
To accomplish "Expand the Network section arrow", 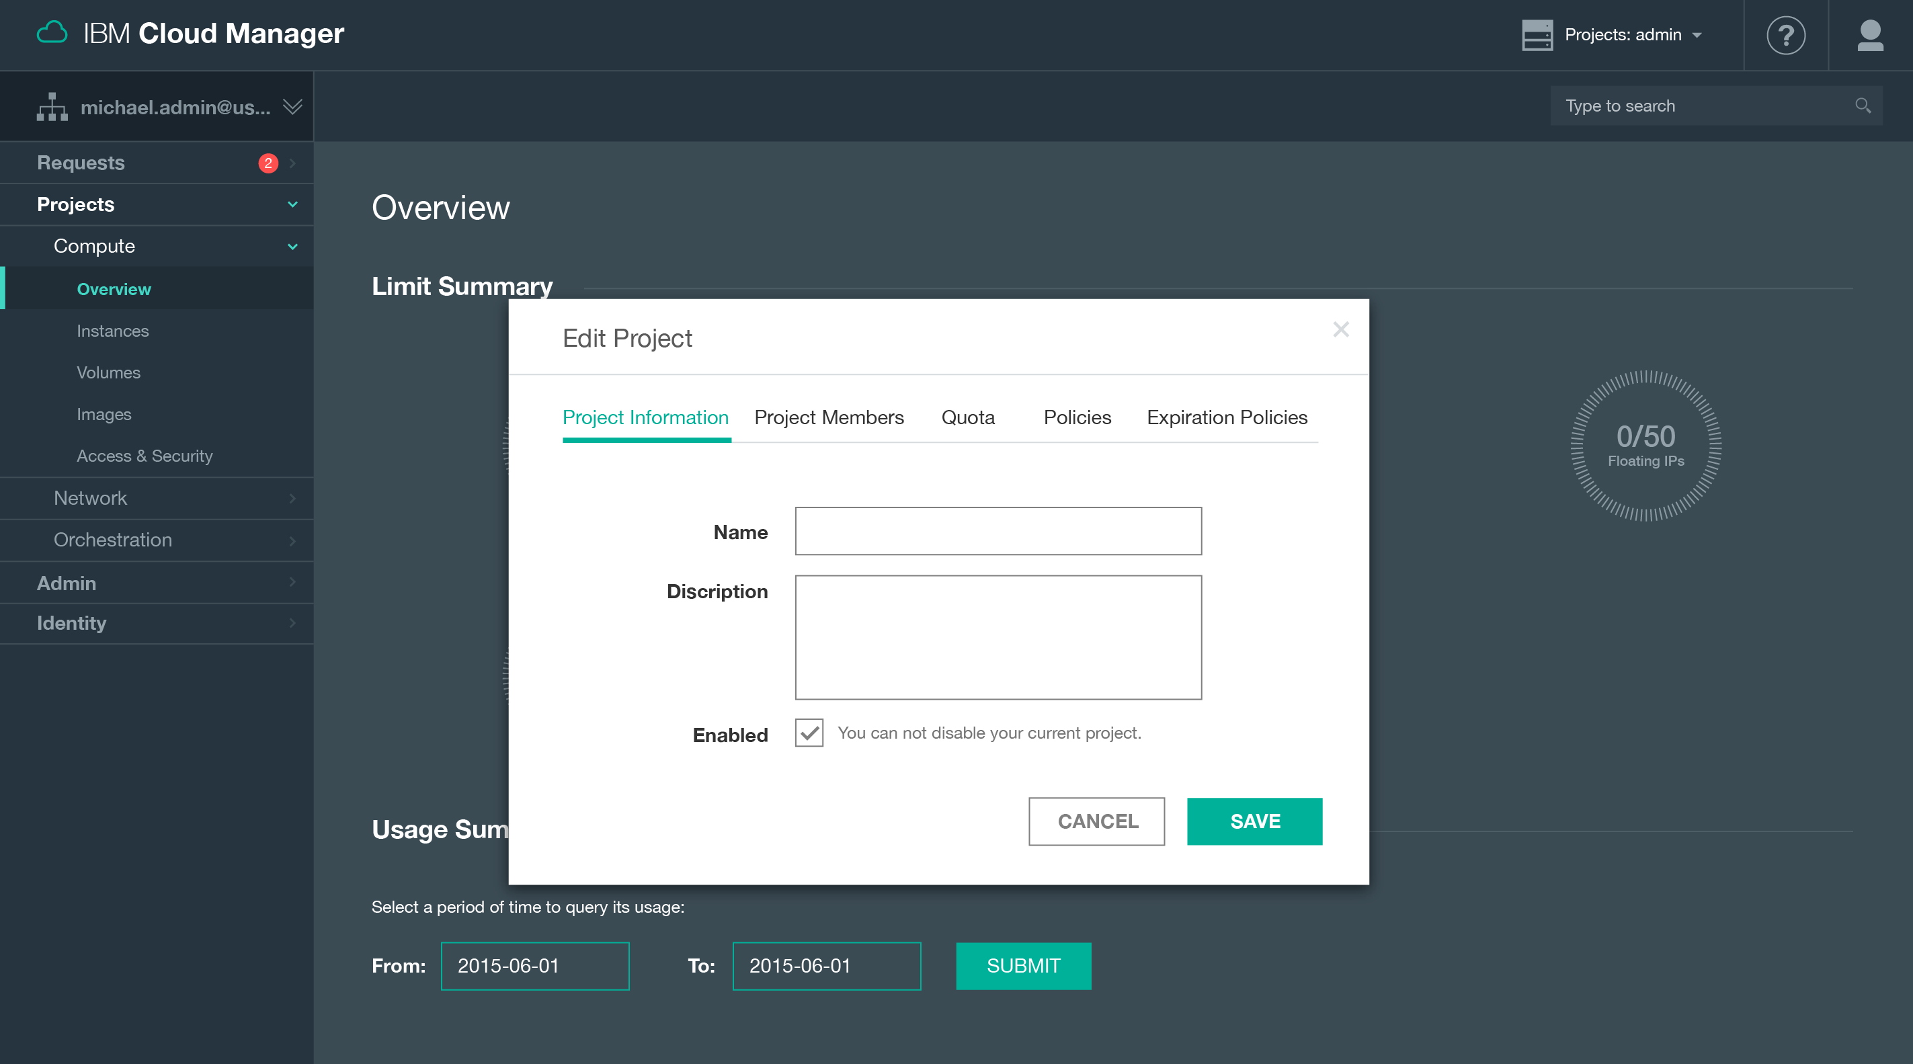I will click(292, 498).
